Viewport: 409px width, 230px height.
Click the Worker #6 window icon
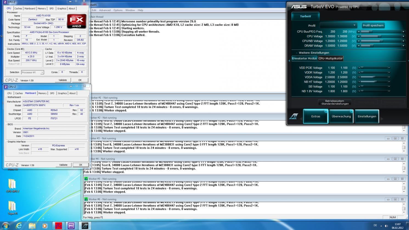pyautogui.click(x=86, y=199)
